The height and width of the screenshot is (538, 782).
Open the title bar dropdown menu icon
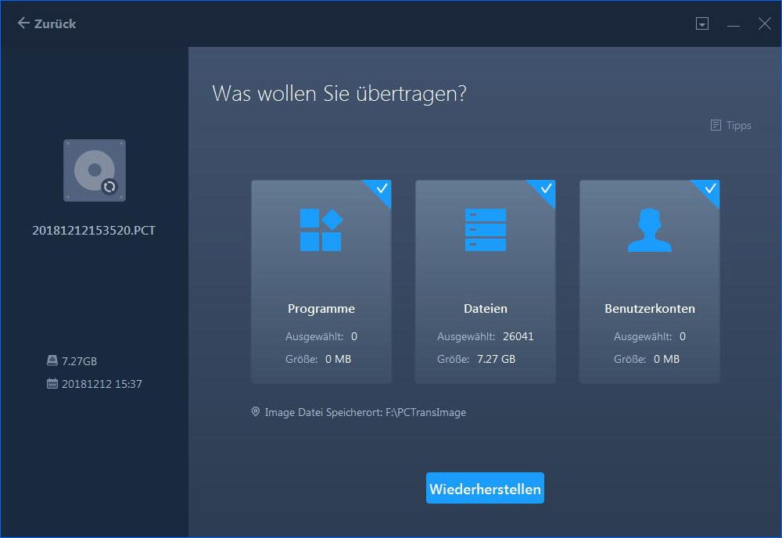(702, 23)
